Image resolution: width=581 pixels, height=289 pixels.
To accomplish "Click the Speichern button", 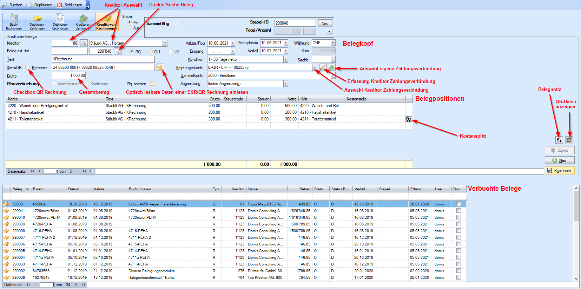I will (559, 171).
